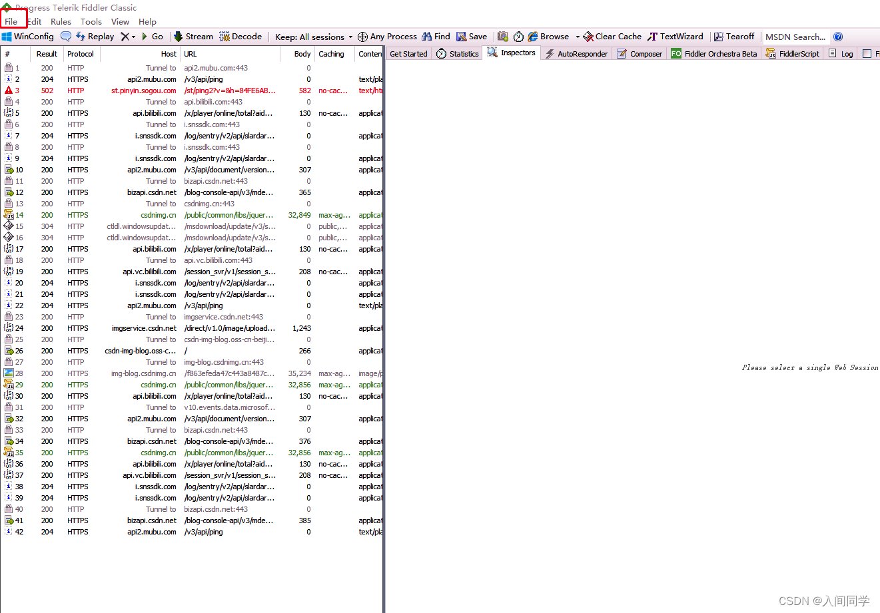
Task: Select the 35,234 body value
Action: click(300, 373)
